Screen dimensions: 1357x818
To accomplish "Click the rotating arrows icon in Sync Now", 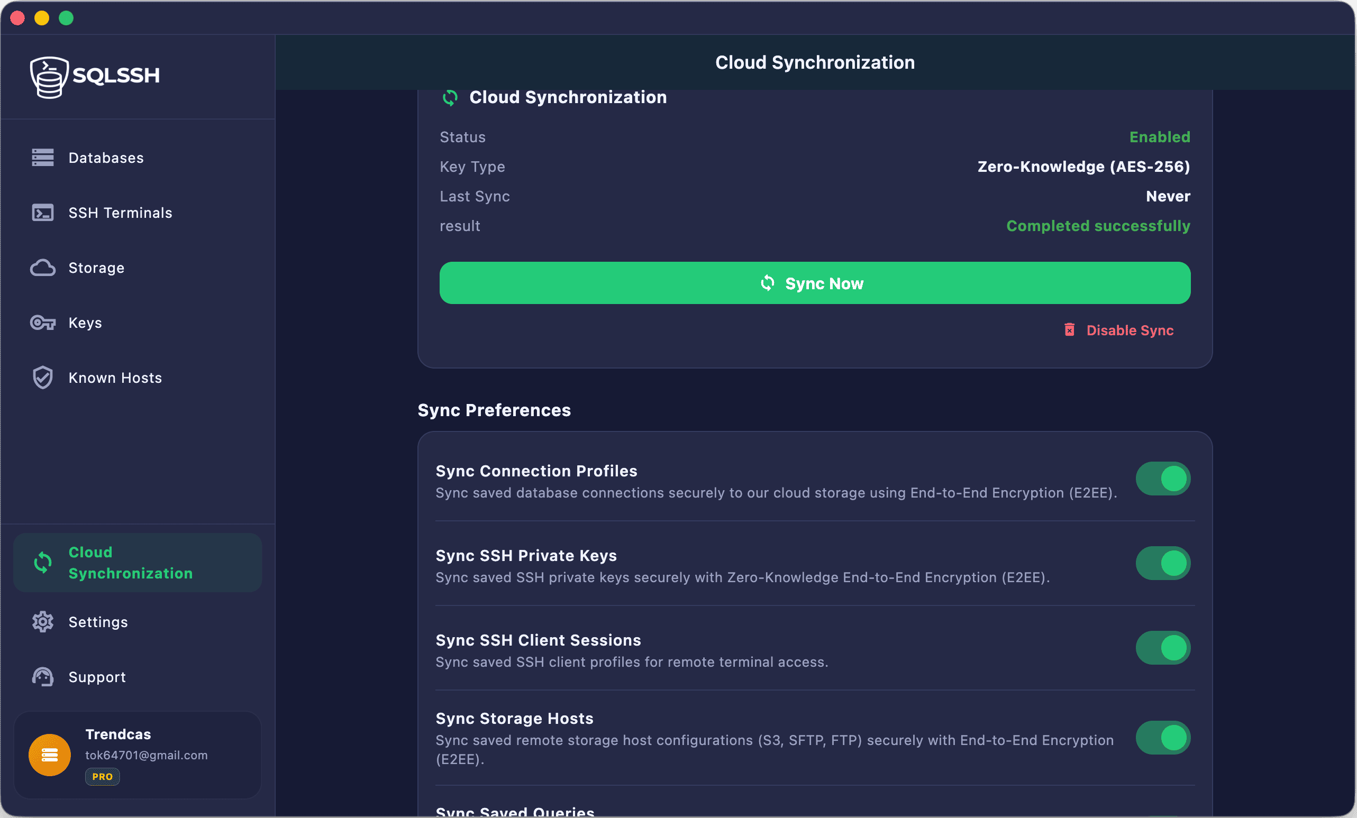I will coord(767,283).
